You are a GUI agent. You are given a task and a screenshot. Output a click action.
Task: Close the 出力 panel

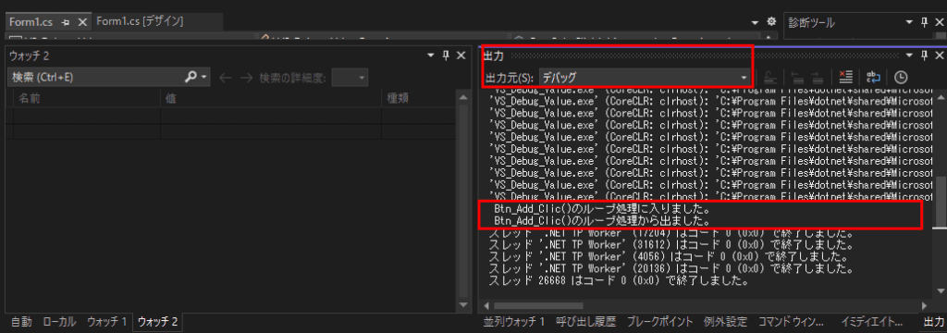click(939, 55)
